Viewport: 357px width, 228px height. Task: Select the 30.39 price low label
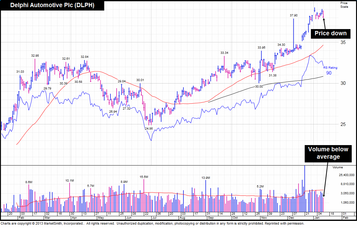(x=63, y=83)
